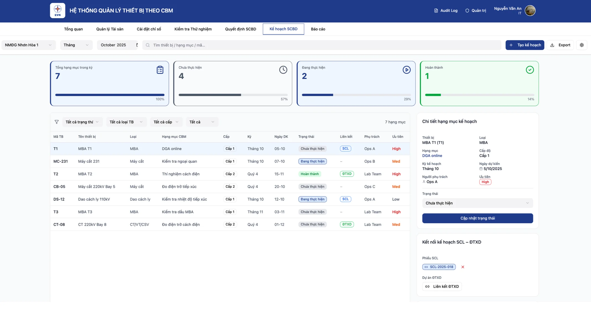Switch to Tổng quan tab
Viewport: 591px width, 335px height.
click(x=73, y=29)
